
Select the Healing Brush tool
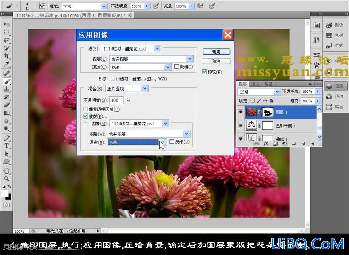[x=6, y=73]
